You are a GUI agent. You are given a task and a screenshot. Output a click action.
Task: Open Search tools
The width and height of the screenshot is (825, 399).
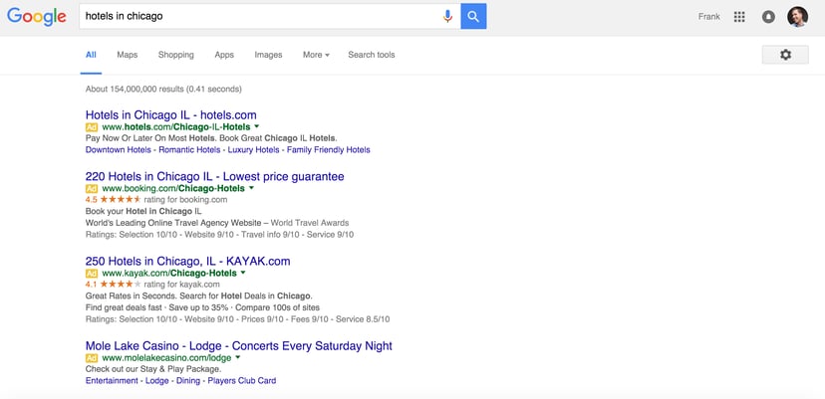372,55
